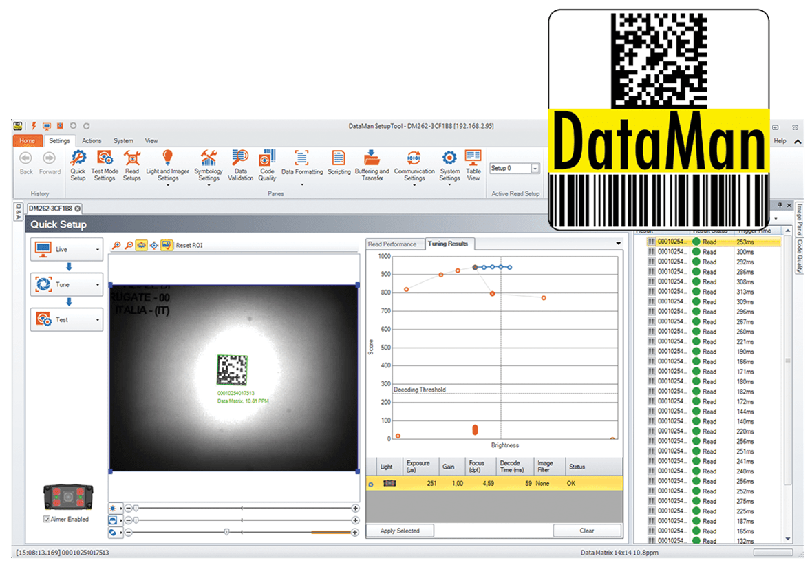Select the Tuning Results tab
Screen dimensions: 812x576
click(448, 244)
